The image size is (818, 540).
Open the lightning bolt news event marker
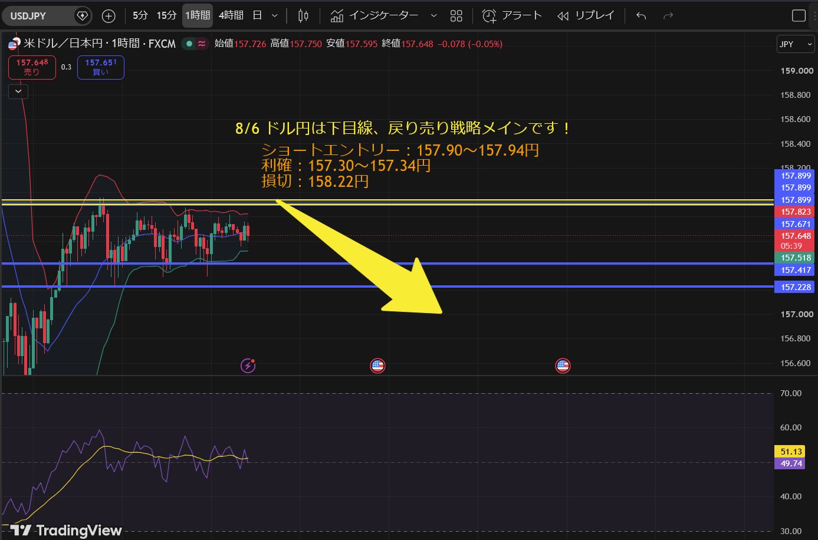[248, 366]
